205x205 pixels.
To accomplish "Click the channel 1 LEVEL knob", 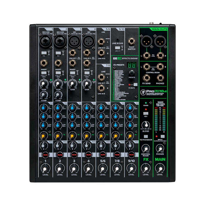I will [x=45, y=168].
